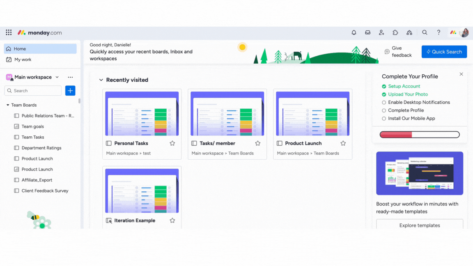
Task: Click the profile completion progress bar
Action: 419,135
